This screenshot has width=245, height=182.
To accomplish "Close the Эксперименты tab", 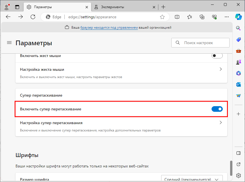I will (154, 7).
